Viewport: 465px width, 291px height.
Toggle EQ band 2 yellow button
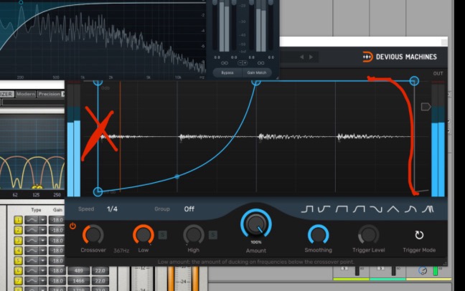pos(18,230)
